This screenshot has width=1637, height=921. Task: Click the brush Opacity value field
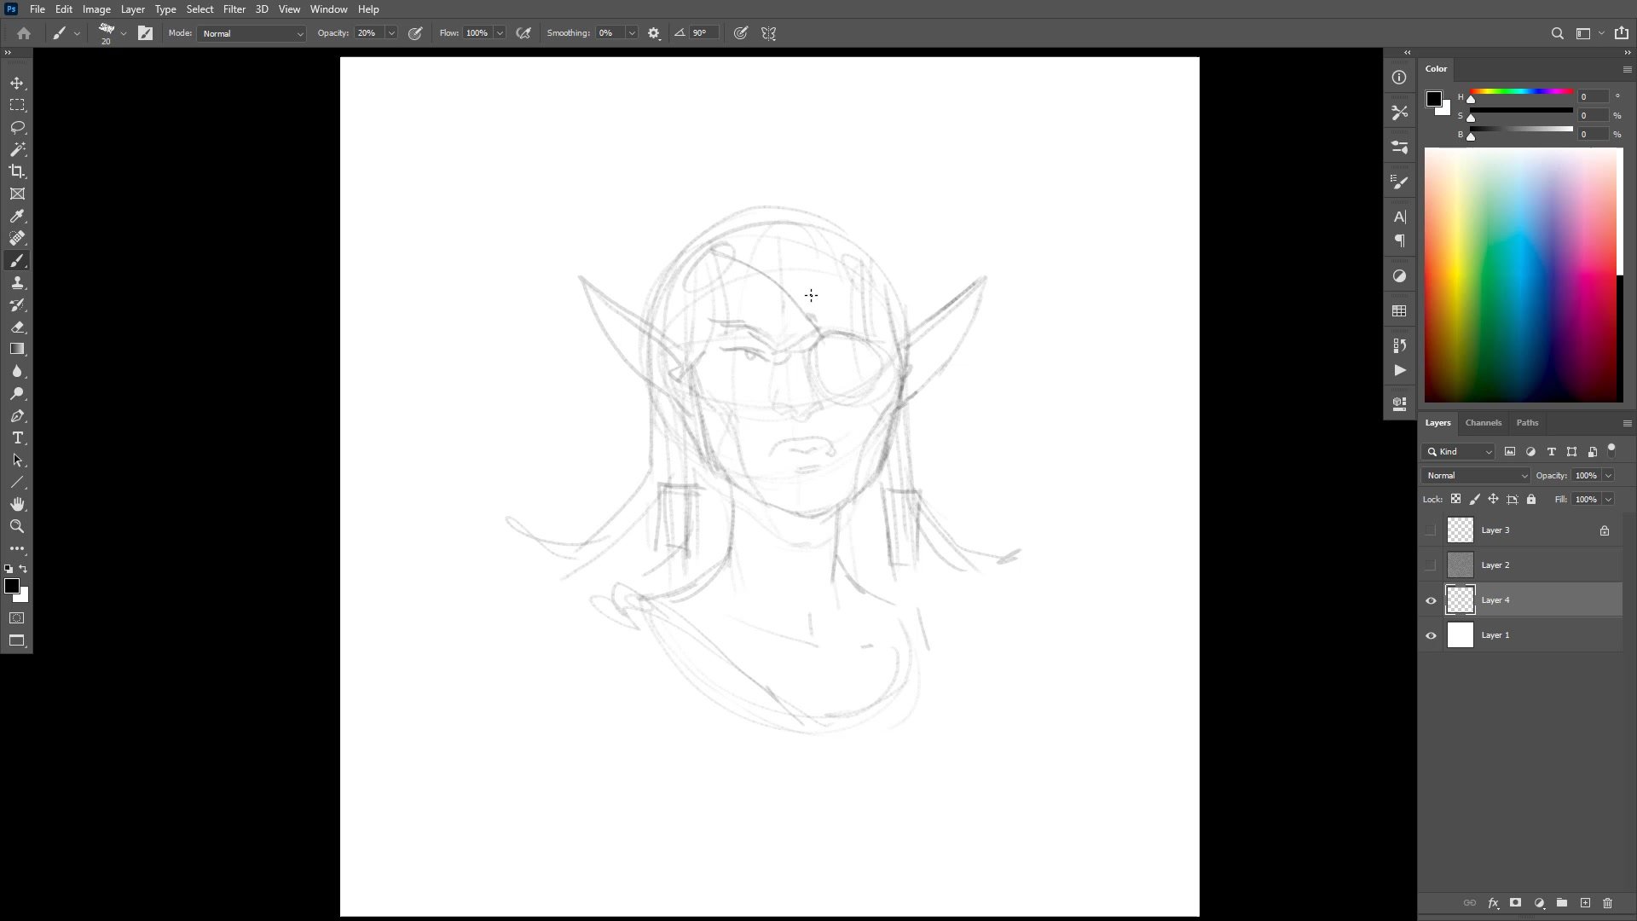pos(368,33)
